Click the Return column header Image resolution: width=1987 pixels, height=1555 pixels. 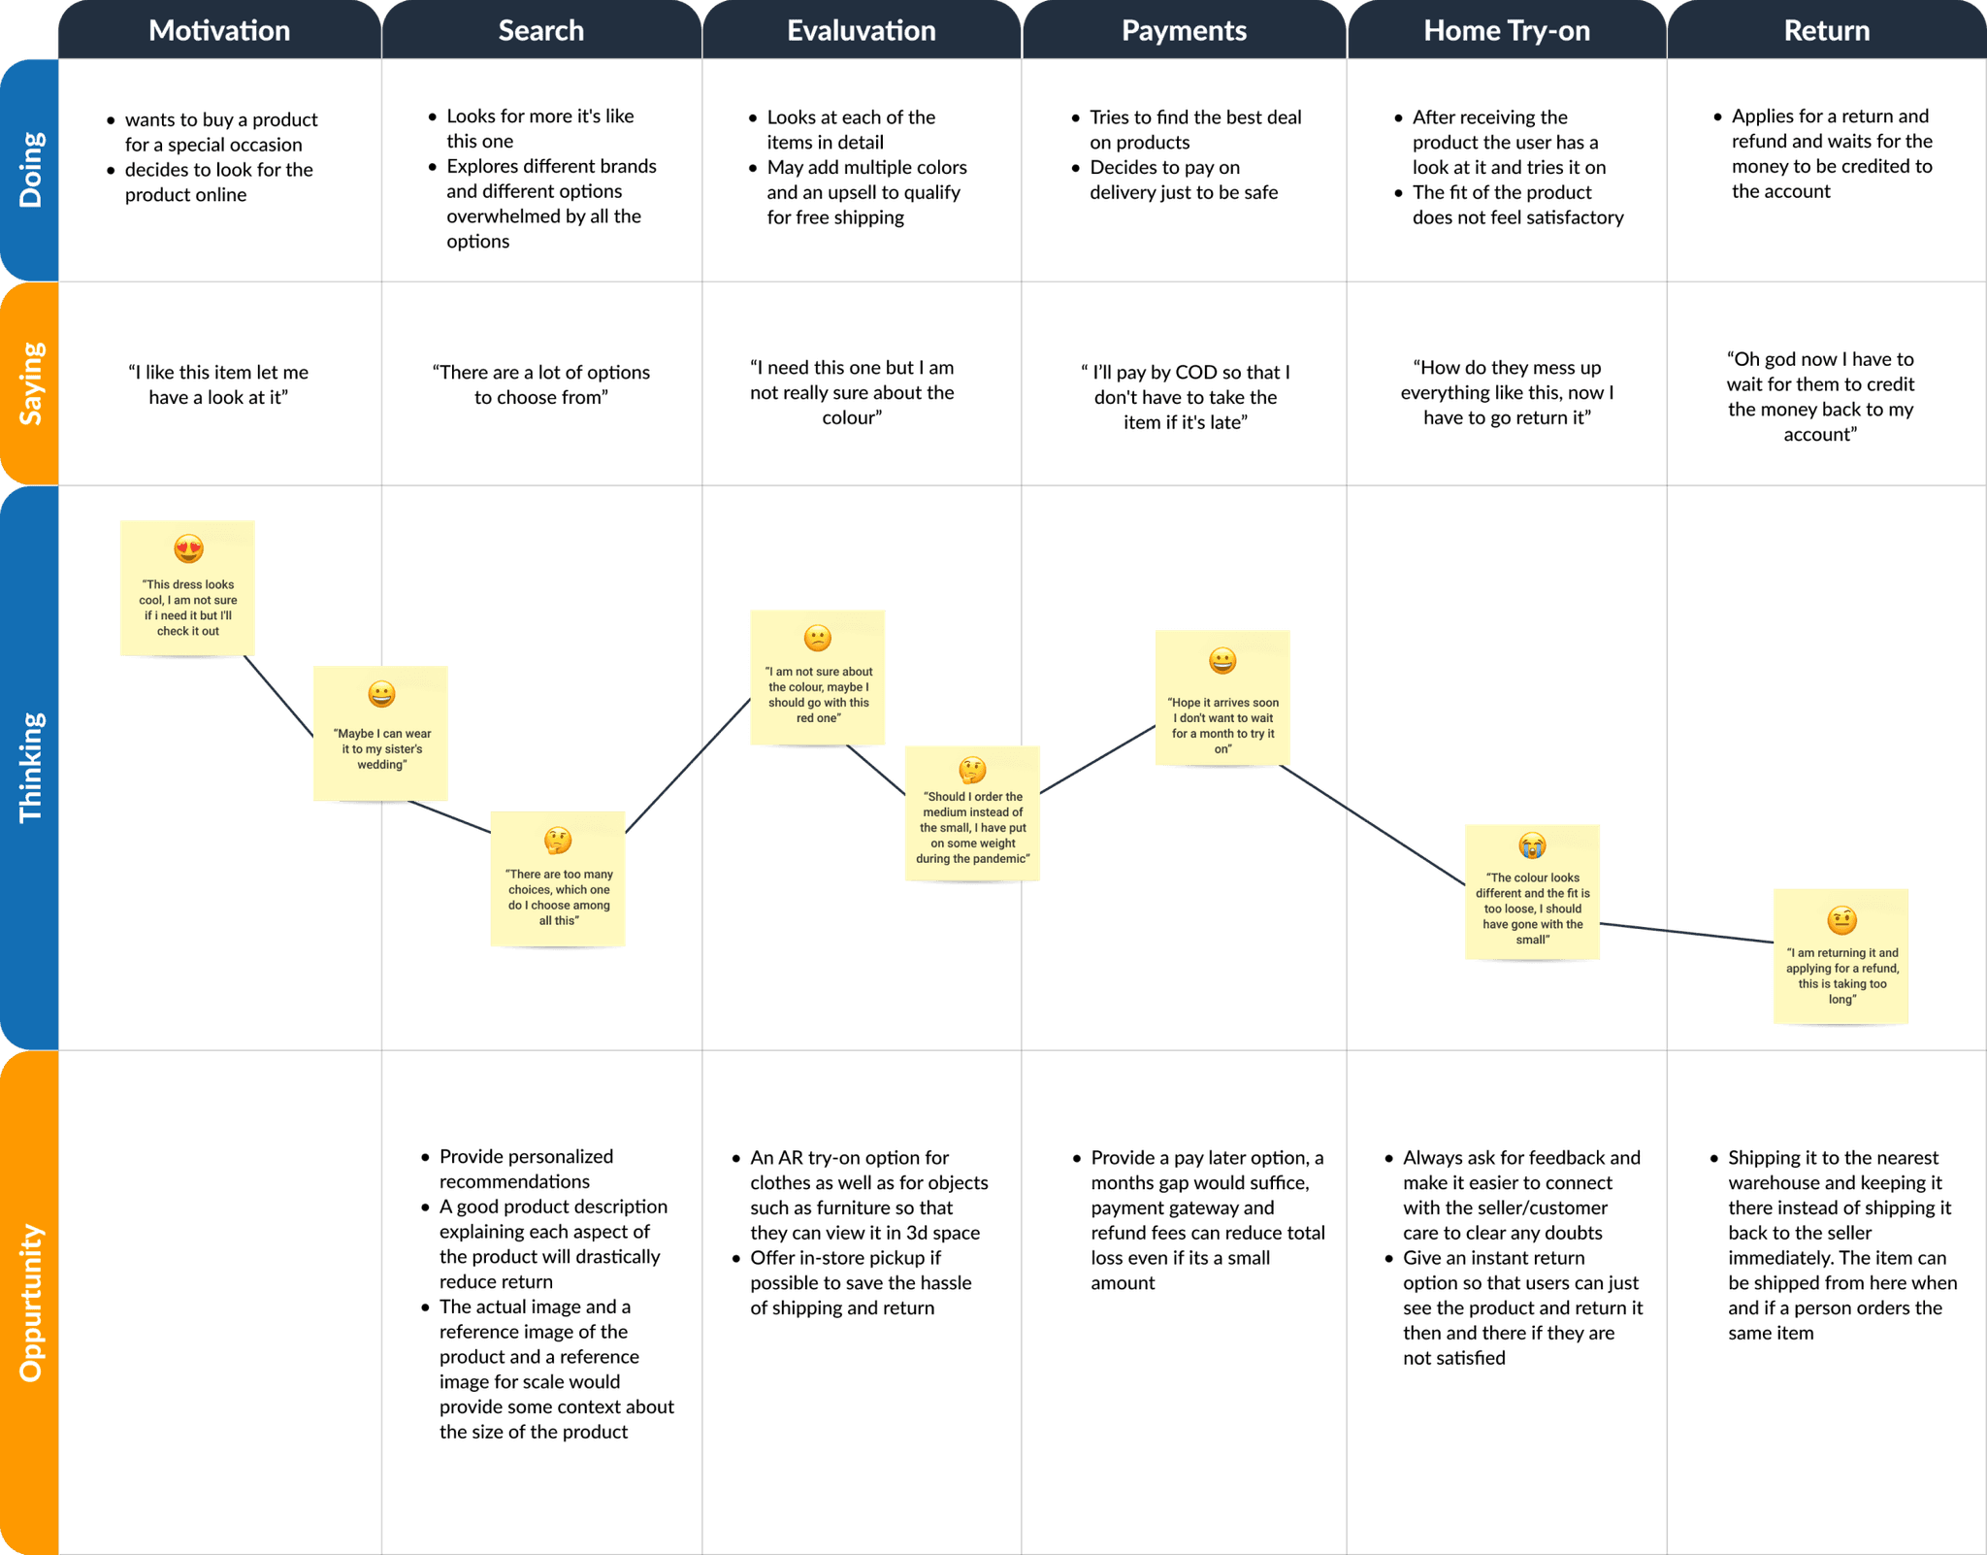tap(1826, 31)
